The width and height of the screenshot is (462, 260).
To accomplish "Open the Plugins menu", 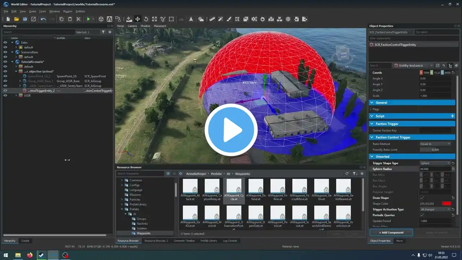I will click(67, 11).
